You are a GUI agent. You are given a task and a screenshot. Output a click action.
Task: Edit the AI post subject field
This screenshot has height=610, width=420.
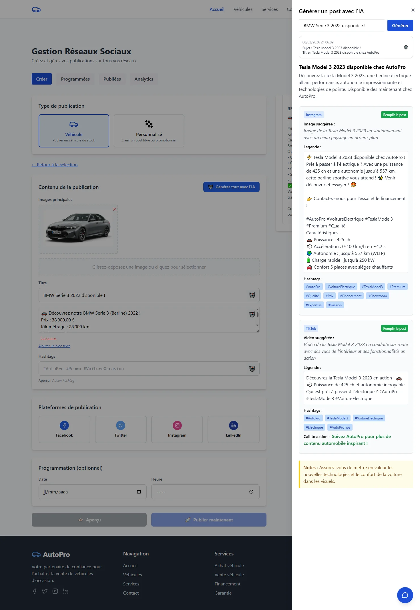coord(342,25)
